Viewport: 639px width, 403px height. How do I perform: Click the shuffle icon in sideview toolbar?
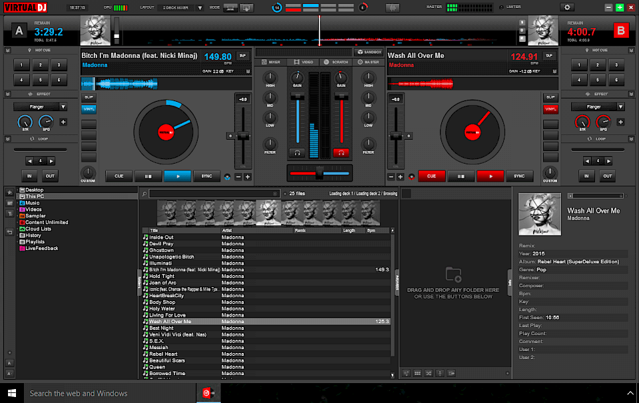click(429, 373)
